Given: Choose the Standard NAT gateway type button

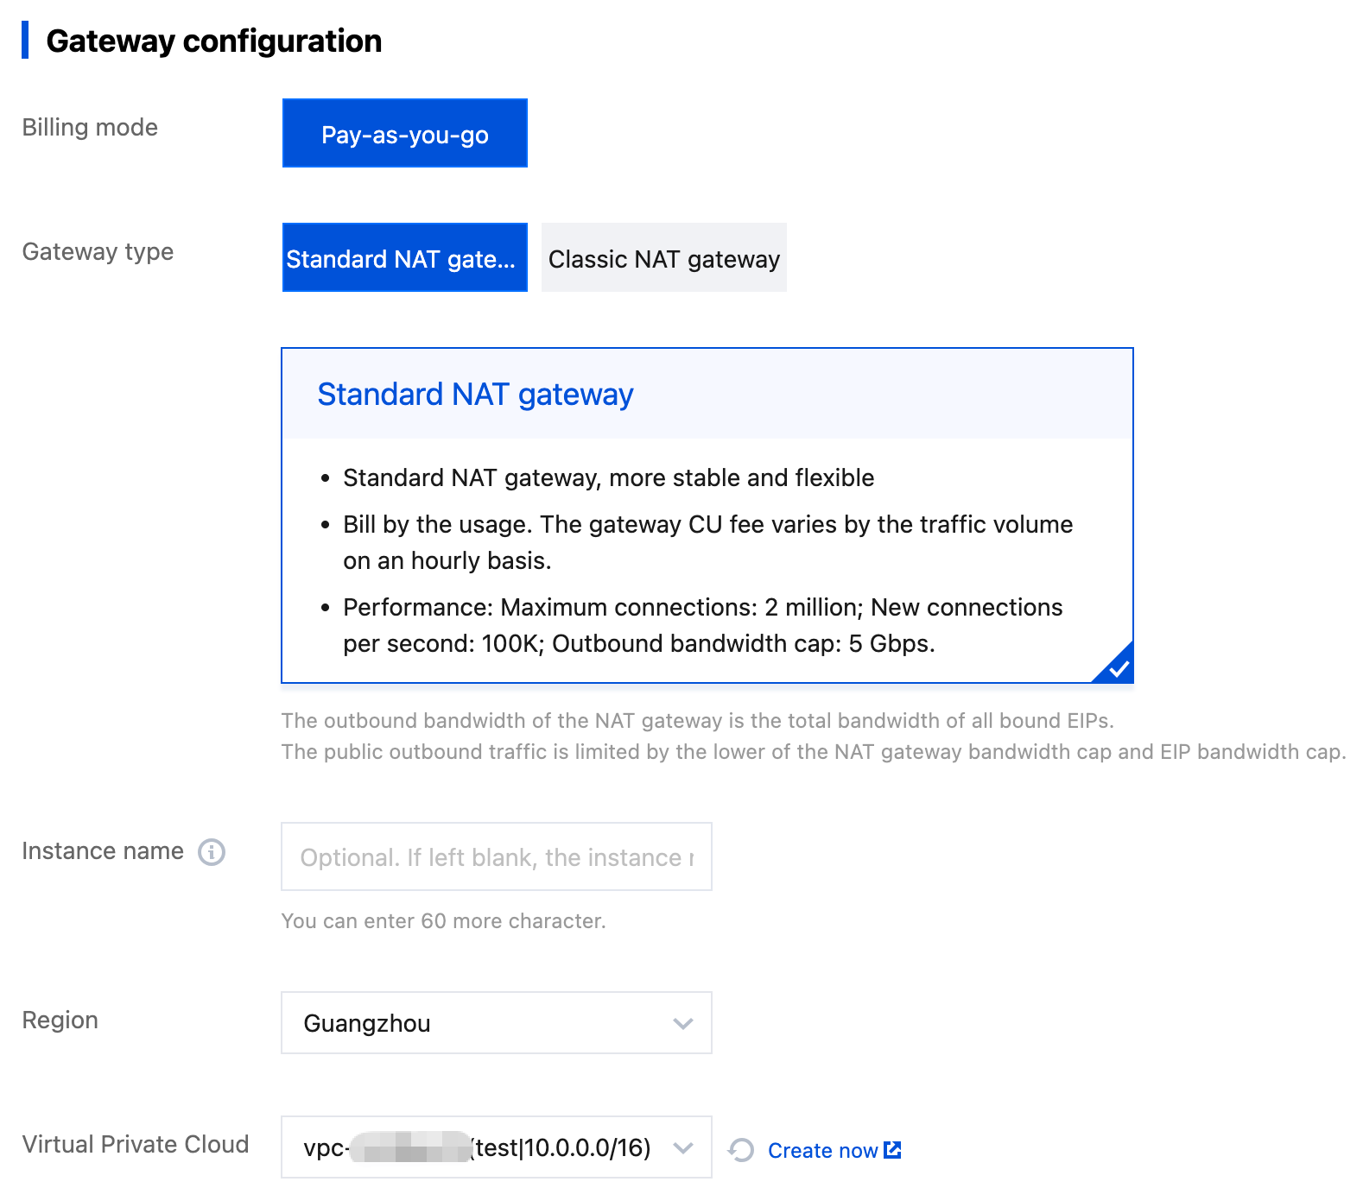Looking at the screenshot, I should [x=404, y=258].
